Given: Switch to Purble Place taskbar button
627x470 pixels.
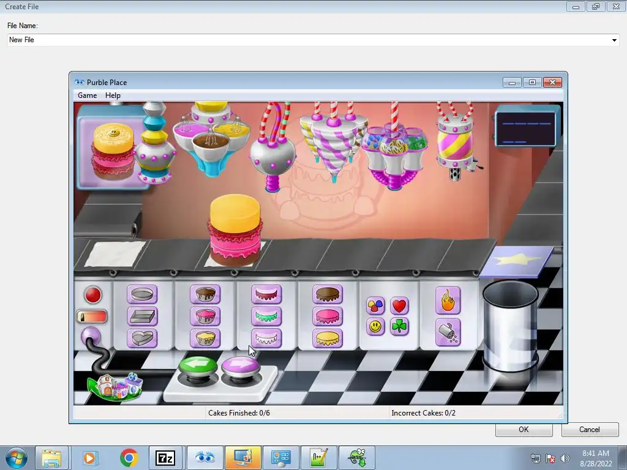Looking at the screenshot, I should click(205, 458).
